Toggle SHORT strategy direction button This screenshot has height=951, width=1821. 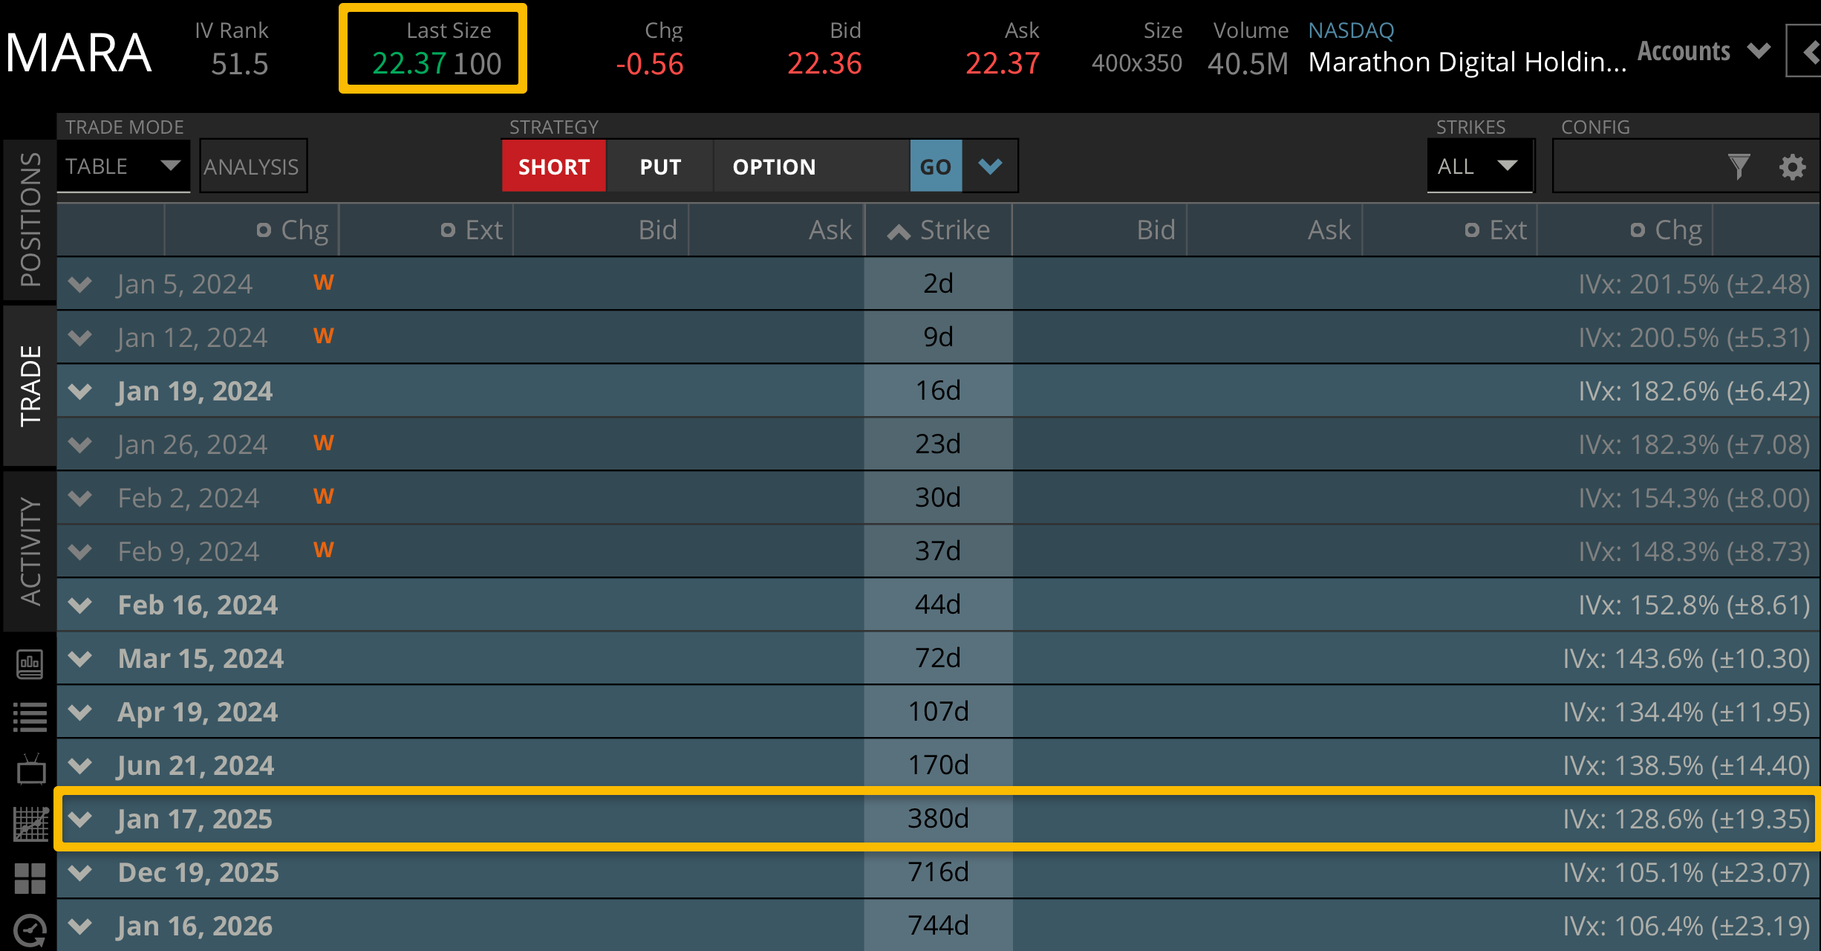[554, 166]
